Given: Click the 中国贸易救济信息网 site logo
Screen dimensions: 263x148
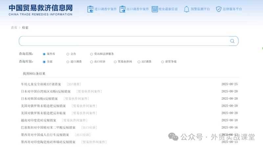Looking at the screenshot, I should [40, 10].
